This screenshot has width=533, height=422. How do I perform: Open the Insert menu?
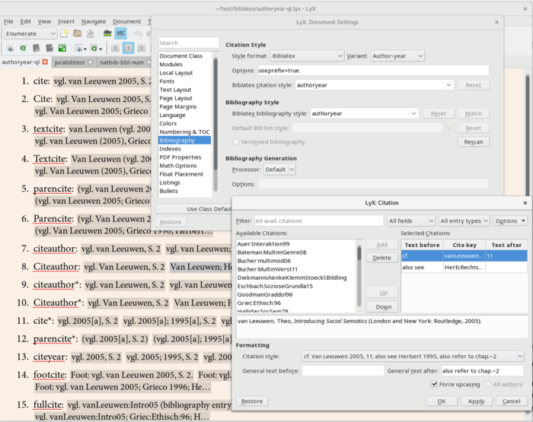[x=66, y=21]
